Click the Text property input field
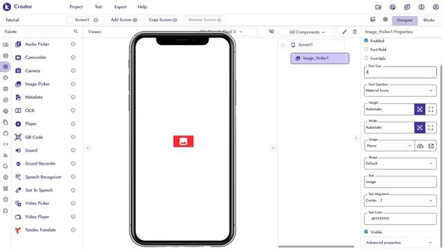 [400, 182]
